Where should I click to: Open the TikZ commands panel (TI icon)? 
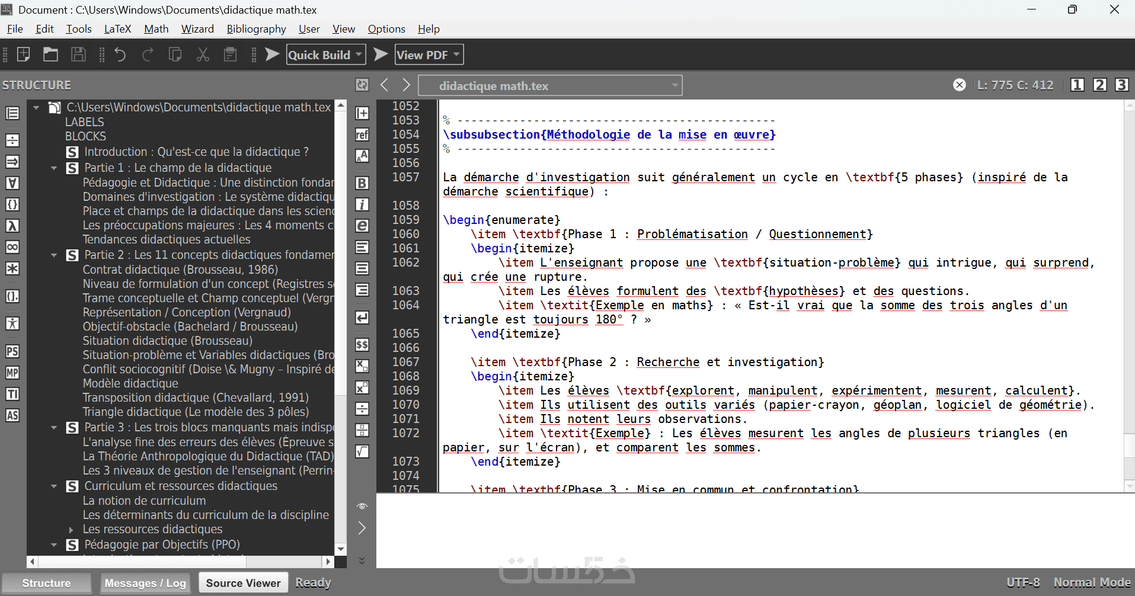(12, 394)
